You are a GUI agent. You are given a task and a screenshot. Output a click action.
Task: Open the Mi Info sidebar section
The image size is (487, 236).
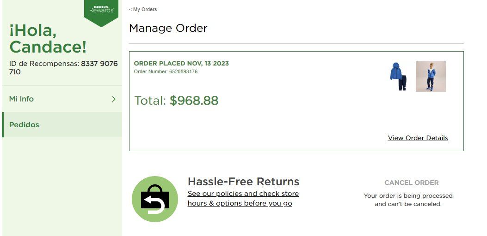coord(21,99)
